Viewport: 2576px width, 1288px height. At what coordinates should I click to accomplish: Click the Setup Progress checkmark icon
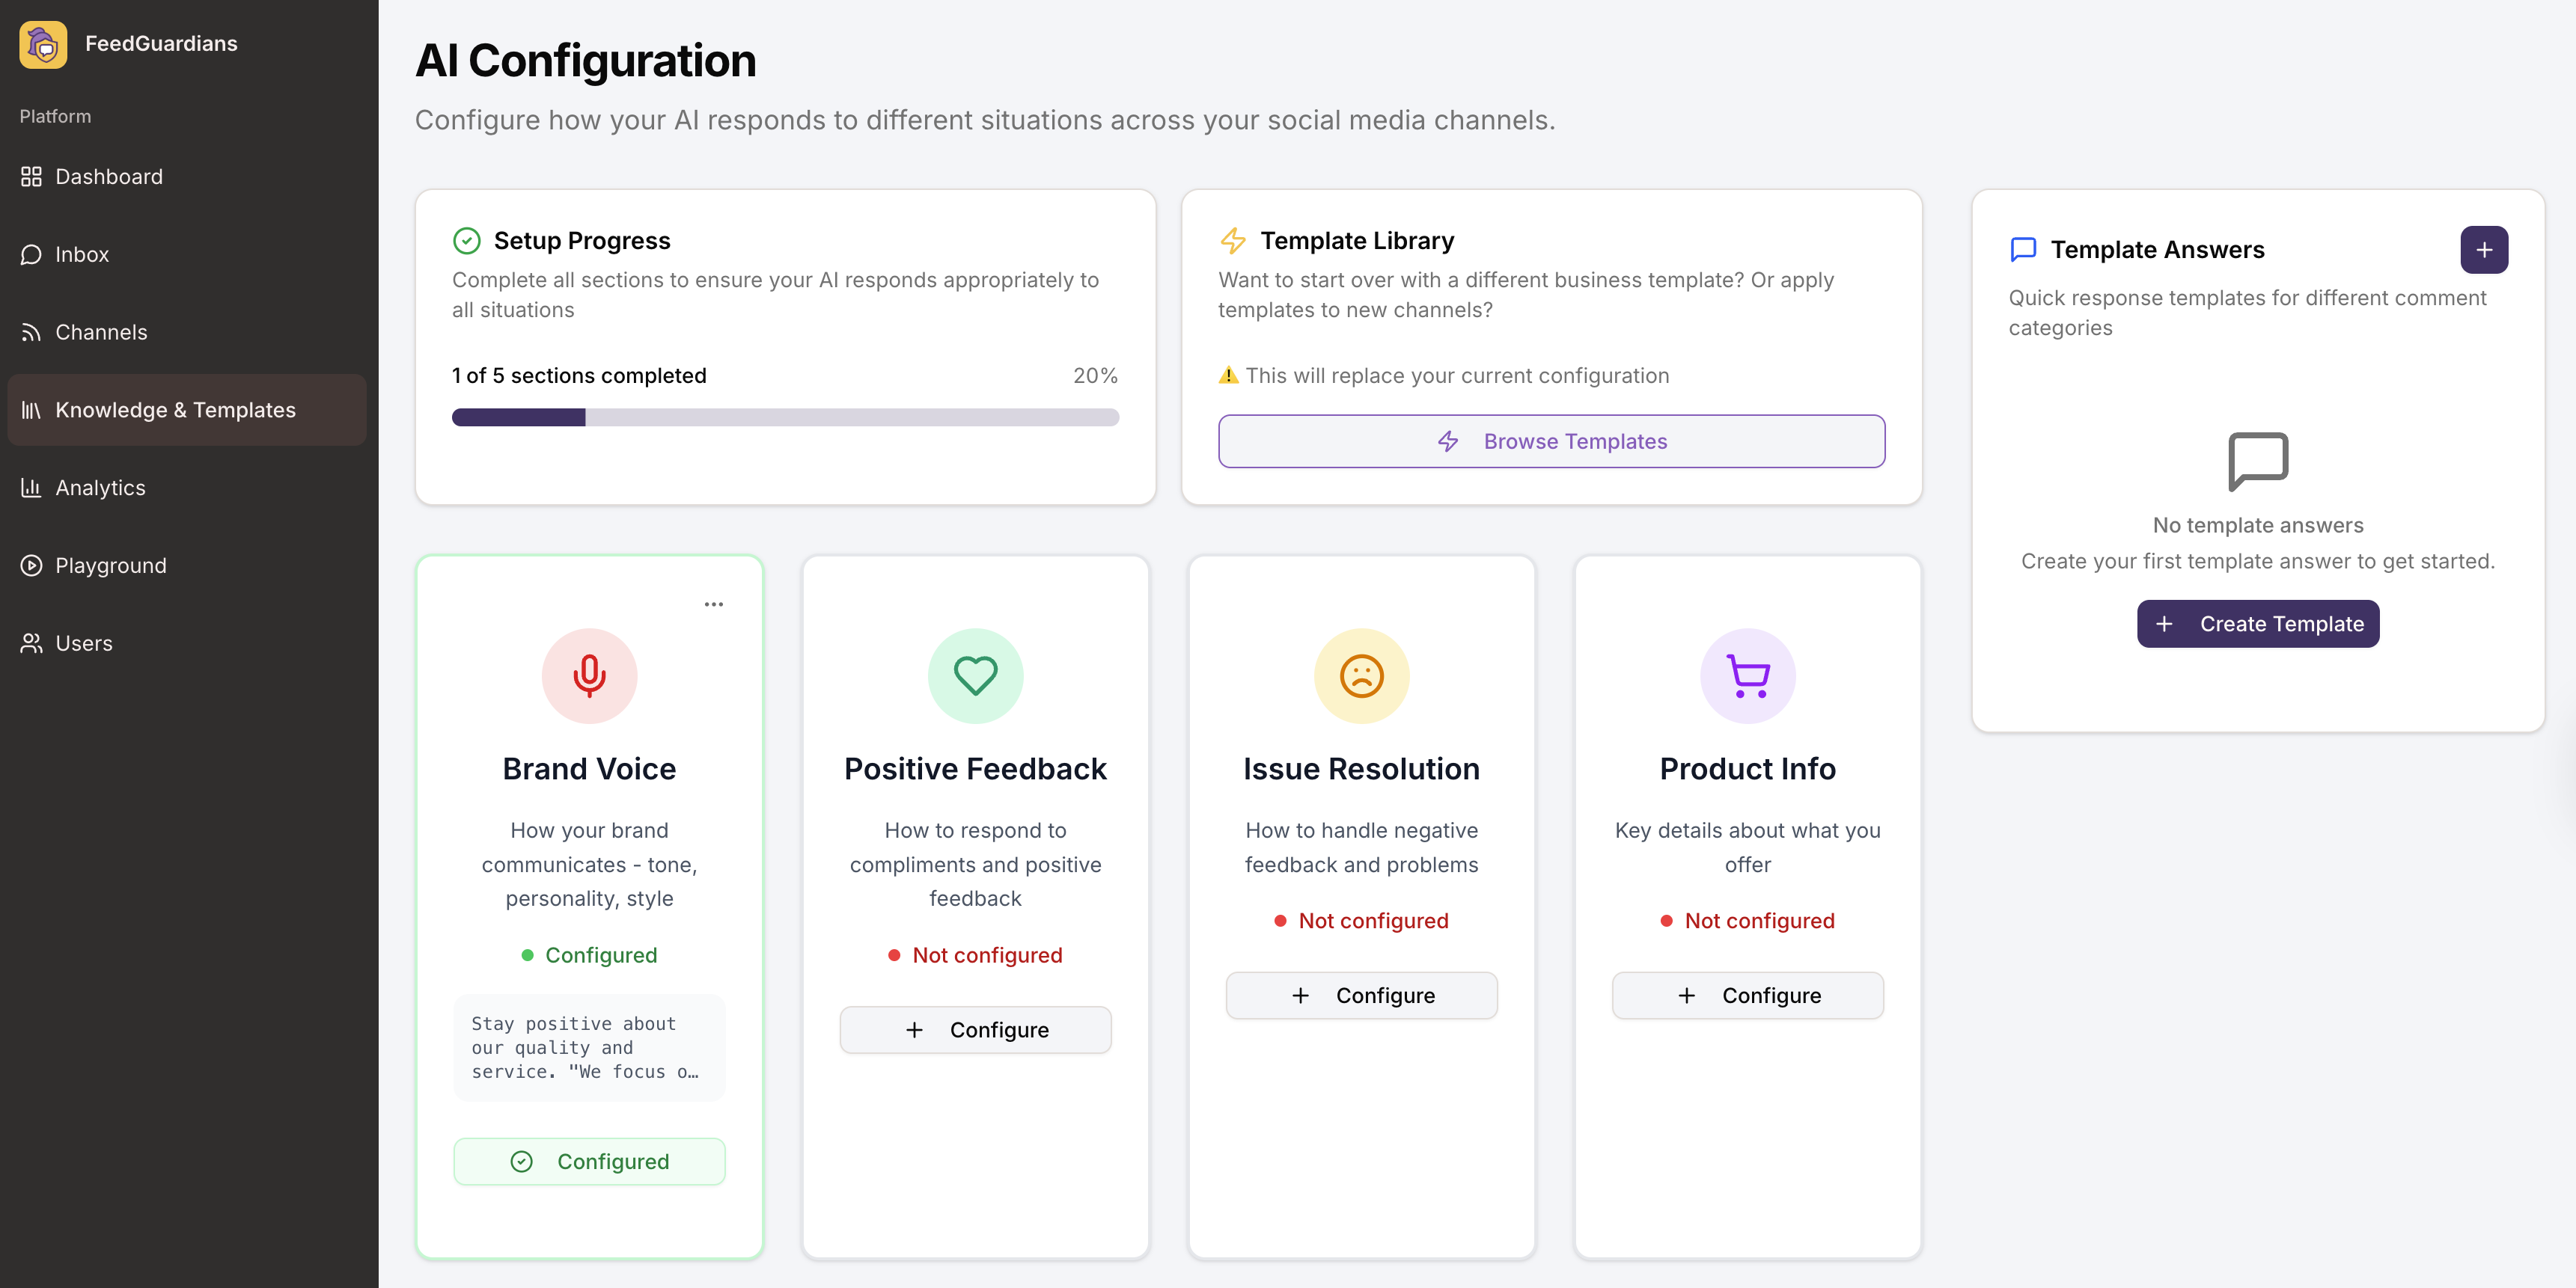pyautogui.click(x=467, y=241)
